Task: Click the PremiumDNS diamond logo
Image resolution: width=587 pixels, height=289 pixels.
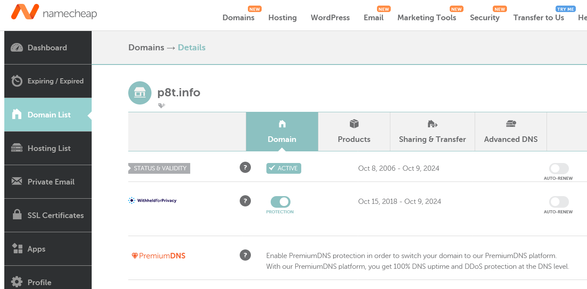Action: 158,256
